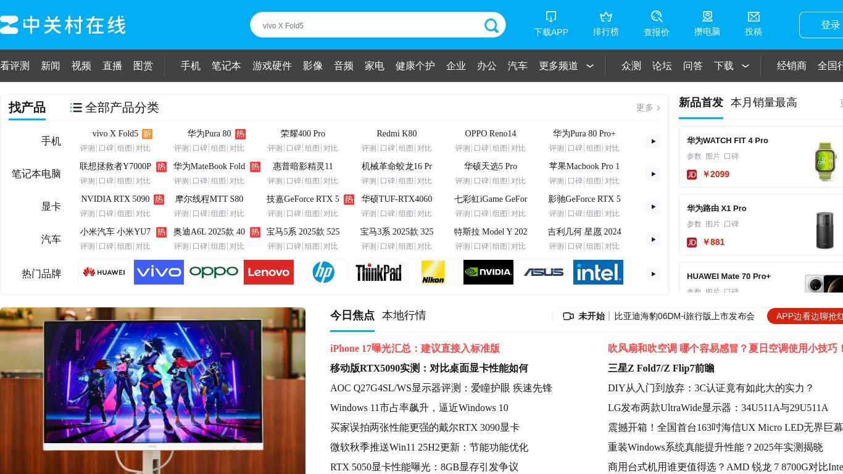Image resolution: width=843 pixels, height=474 pixels.
Task: Expand the 更多频道 dropdown
Action: tap(590, 66)
